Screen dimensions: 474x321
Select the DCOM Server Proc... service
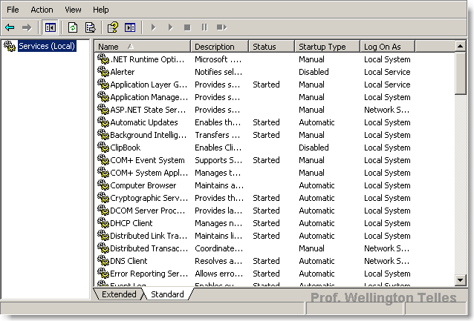click(148, 211)
